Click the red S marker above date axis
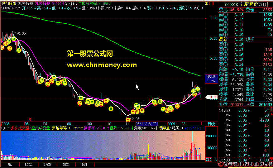Viewport: 273px width, 168px height. 30,119
